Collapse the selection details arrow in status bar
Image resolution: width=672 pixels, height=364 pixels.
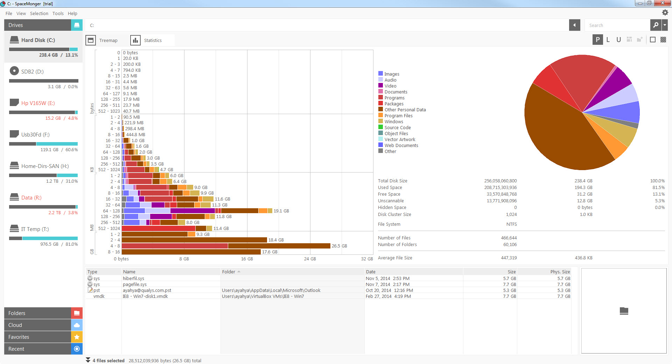tap(88, 360)
